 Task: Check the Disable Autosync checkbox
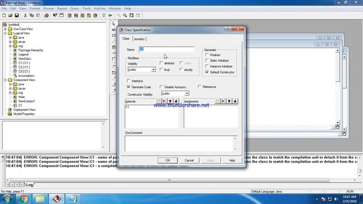click(161, 87)
